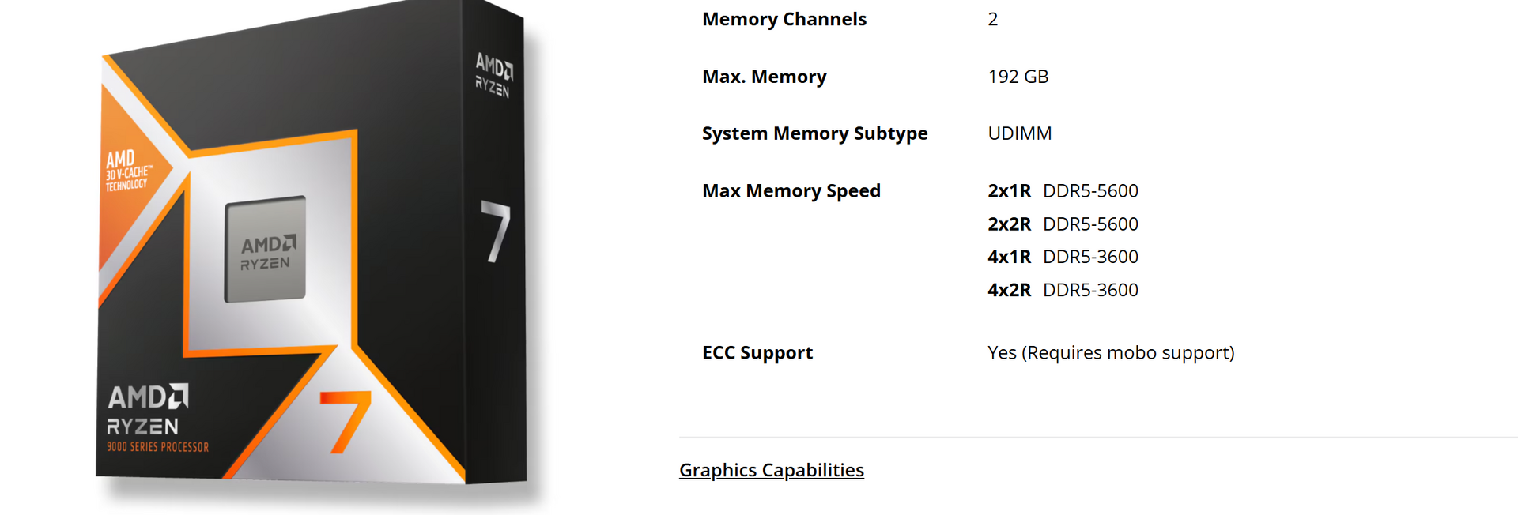Click the Ryzen 7 product box image

tap(312, 249)
